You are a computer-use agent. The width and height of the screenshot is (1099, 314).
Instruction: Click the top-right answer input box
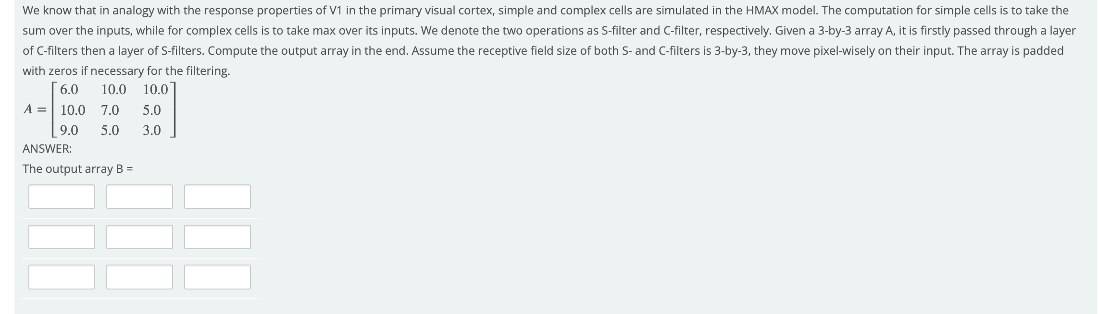(217, 196)
